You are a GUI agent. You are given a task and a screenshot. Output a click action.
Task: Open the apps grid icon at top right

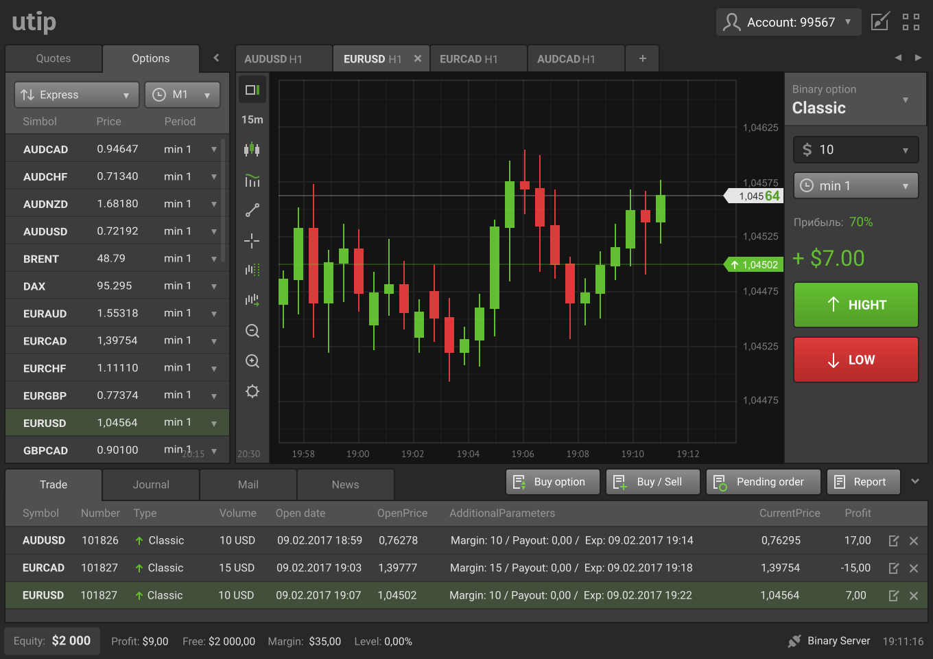pyautogui.click(x=910, y=22)
